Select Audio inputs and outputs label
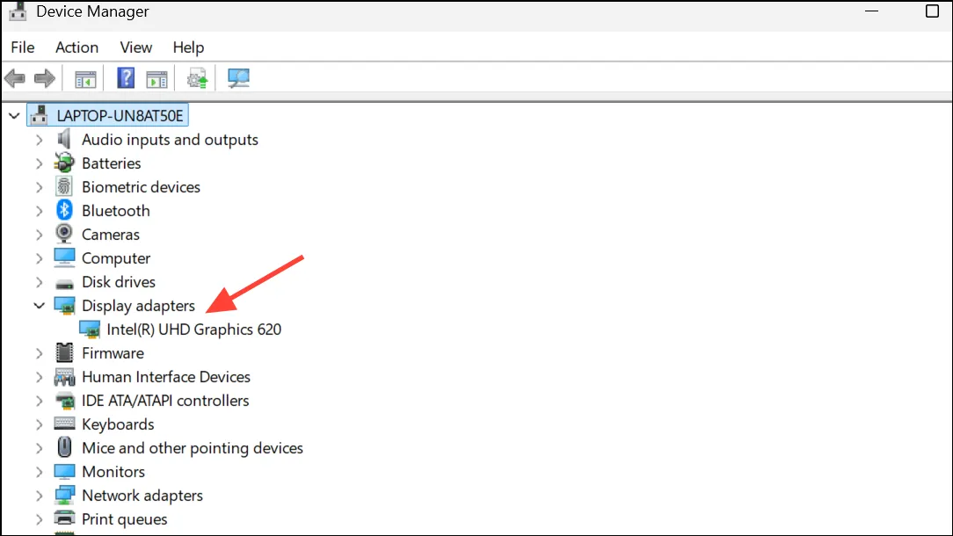The width and height of the screenshot is (953, 536). [171, 140]
